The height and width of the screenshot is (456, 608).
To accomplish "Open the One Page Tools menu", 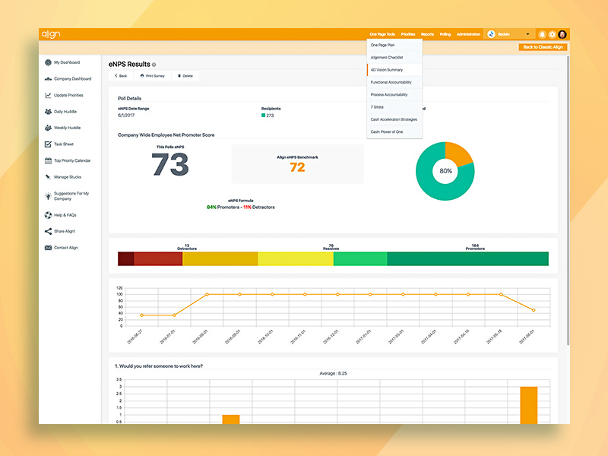I will click(382, 34).
